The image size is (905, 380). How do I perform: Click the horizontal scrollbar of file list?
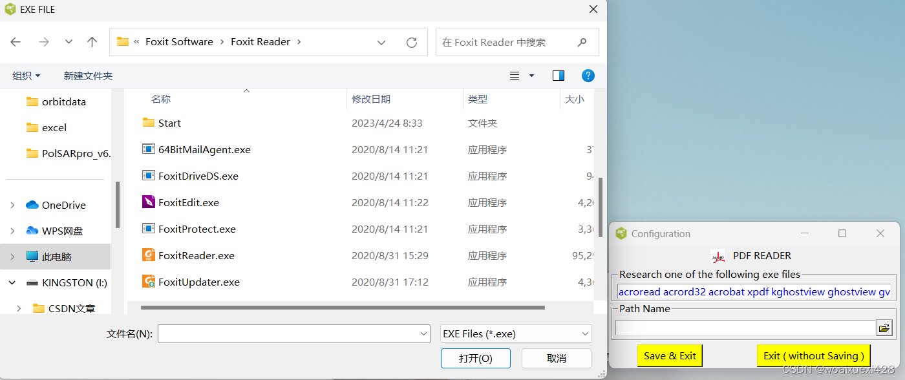[x=343, y=308]
